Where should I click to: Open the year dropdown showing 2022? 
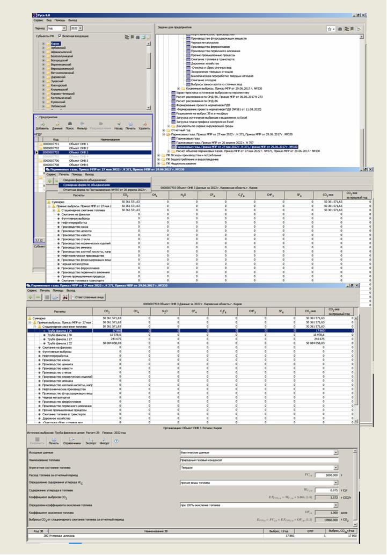[83, 28]
